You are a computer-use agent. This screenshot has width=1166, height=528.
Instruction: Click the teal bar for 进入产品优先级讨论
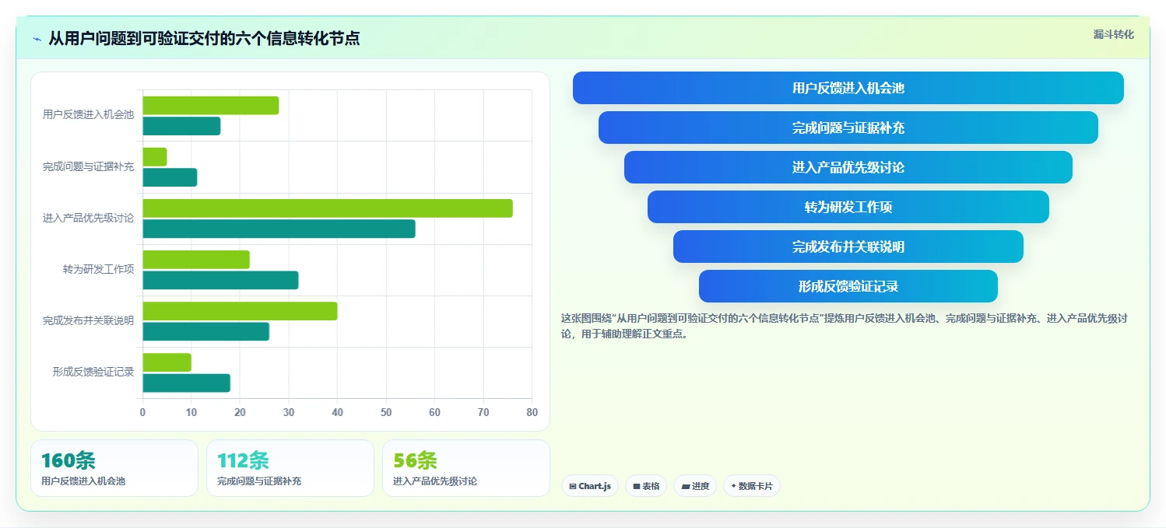pos(279,229)
